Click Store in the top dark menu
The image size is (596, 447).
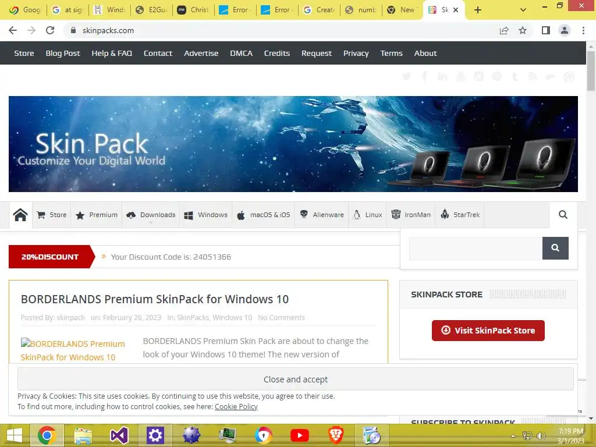(x=24, y=53)
